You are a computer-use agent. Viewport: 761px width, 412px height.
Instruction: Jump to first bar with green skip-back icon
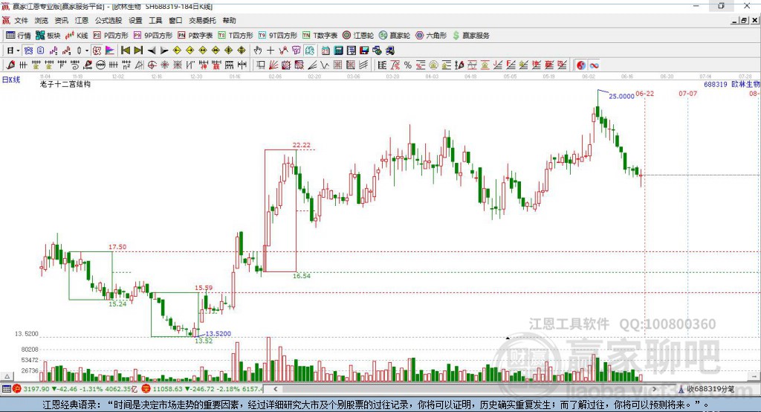pyautogui.click(x=125, y=50)
